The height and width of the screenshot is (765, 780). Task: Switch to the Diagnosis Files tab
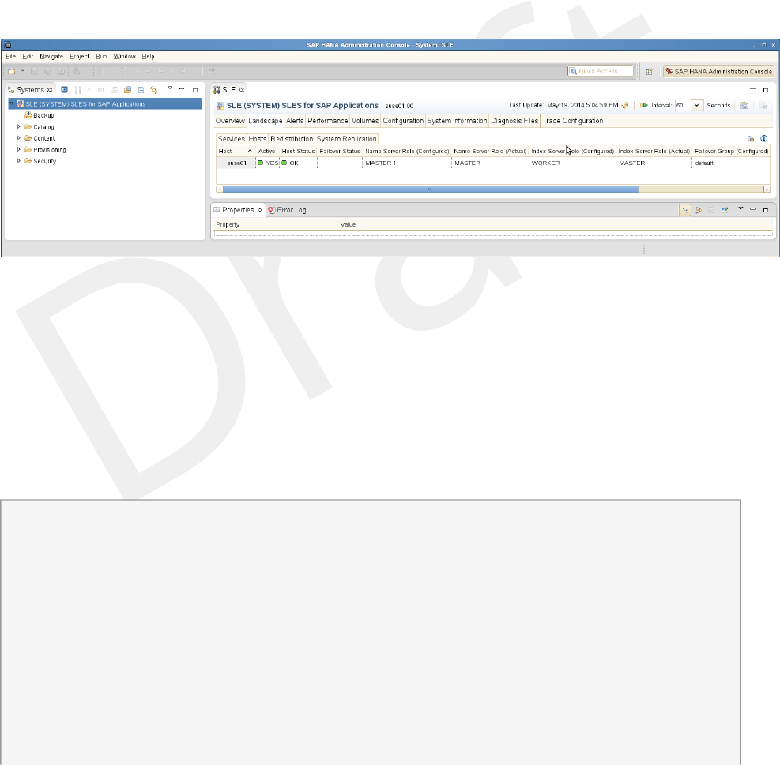coord(514,121)
